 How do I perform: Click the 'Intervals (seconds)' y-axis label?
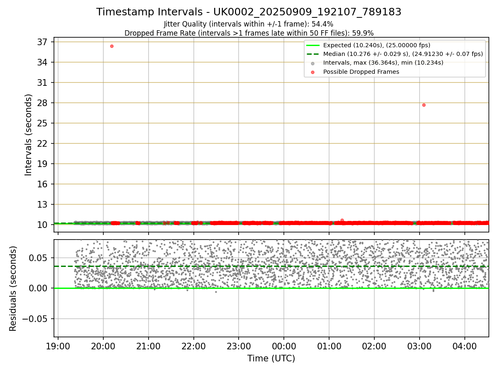(28, 135)
